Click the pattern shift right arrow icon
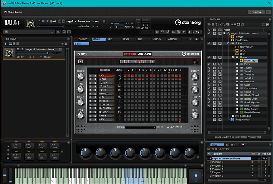The width and height of the screenshot is (273, 184). coord(171,127)
